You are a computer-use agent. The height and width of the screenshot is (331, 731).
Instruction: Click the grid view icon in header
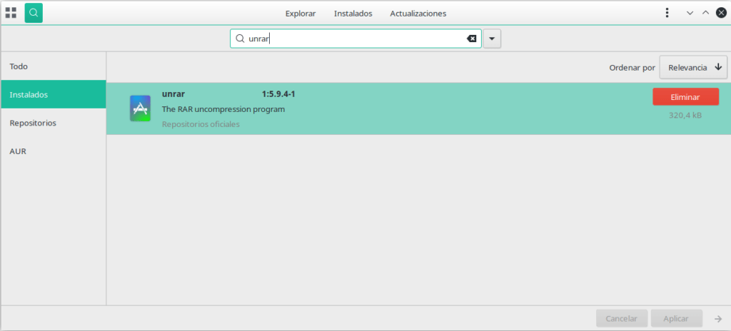point(11,13)
